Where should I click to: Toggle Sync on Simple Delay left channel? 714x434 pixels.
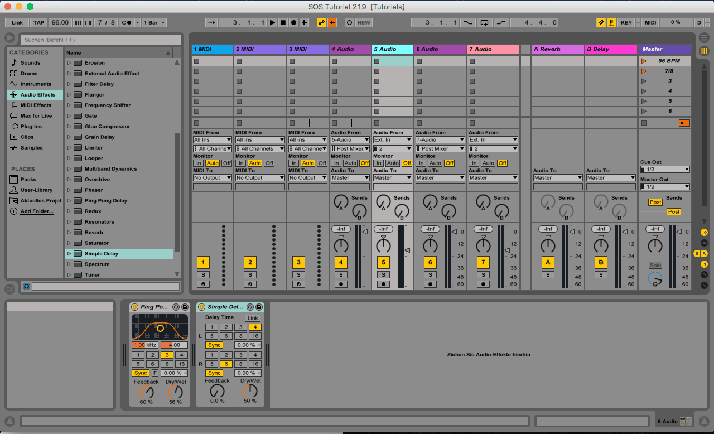[214, 345]
